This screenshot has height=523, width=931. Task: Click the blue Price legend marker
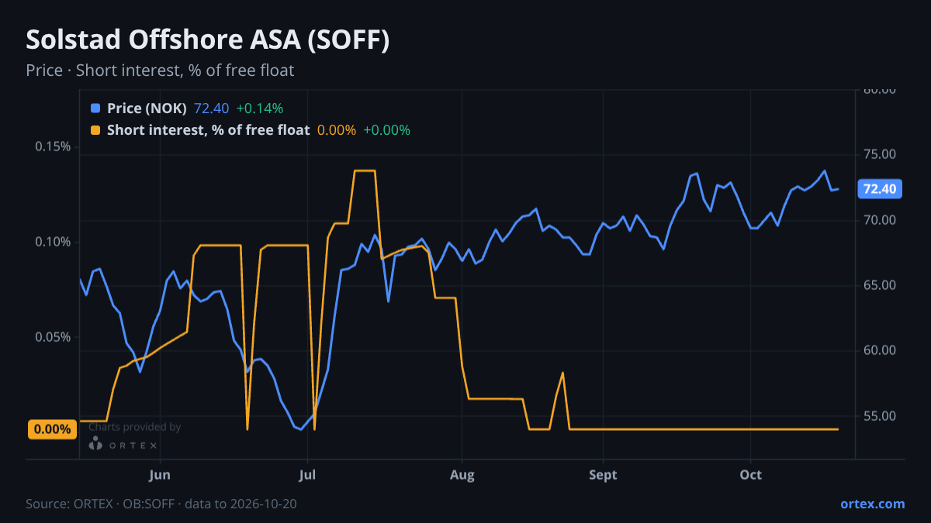(95, 108)
